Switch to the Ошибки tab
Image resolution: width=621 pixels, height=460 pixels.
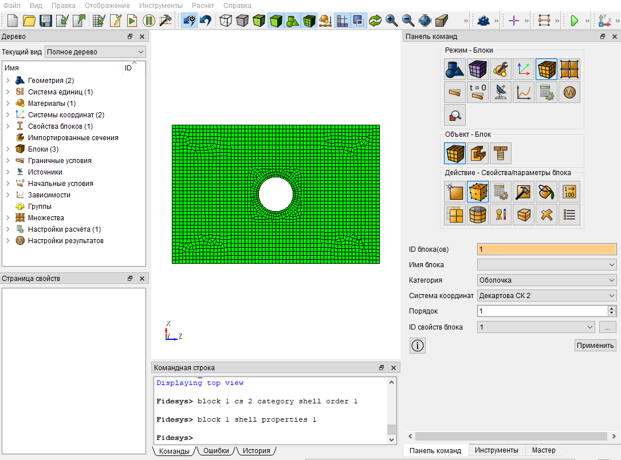[x=216, y=450]
